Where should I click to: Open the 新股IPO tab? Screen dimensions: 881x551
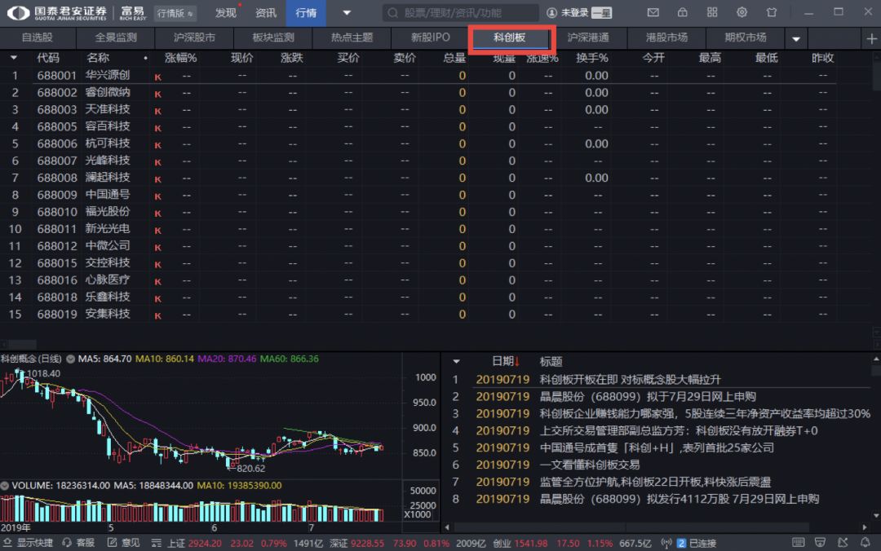pyautogui.click(x=431, y=37)
